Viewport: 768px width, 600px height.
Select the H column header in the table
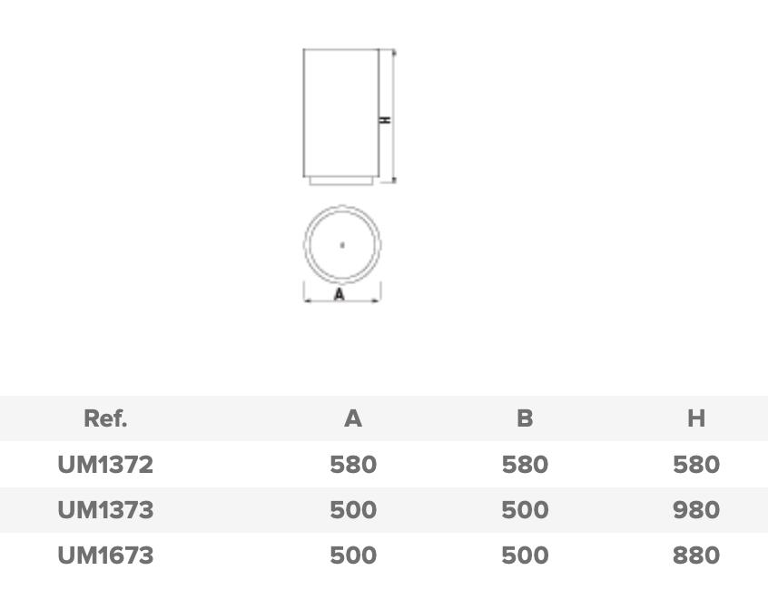pyautogui.click(x=696, y=418)
